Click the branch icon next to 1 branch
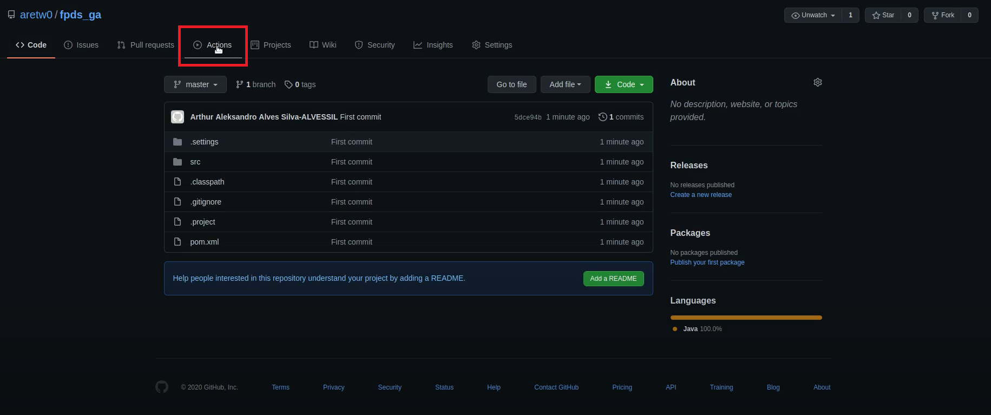 [x=239, y=84]
